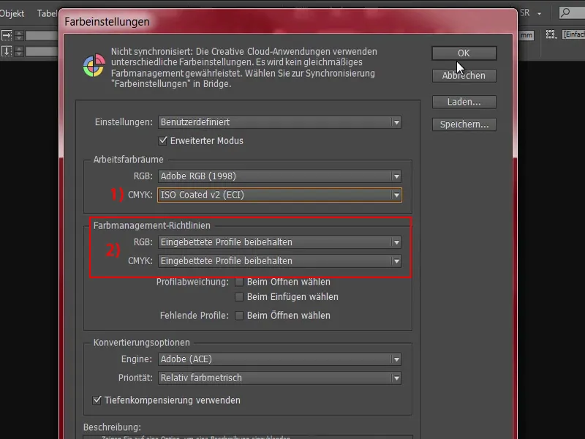
Task: Open the Einstellungen dropdown
Action: click(x=279, y=122)
